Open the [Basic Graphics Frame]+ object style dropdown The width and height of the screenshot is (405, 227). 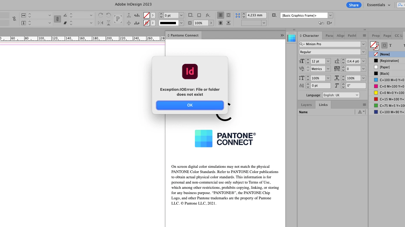pos(330,15)
